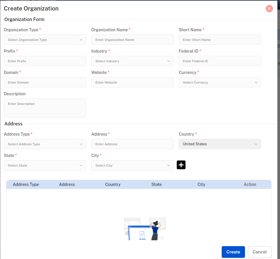
Task: Click the City column header
Action: coord(201,184)
